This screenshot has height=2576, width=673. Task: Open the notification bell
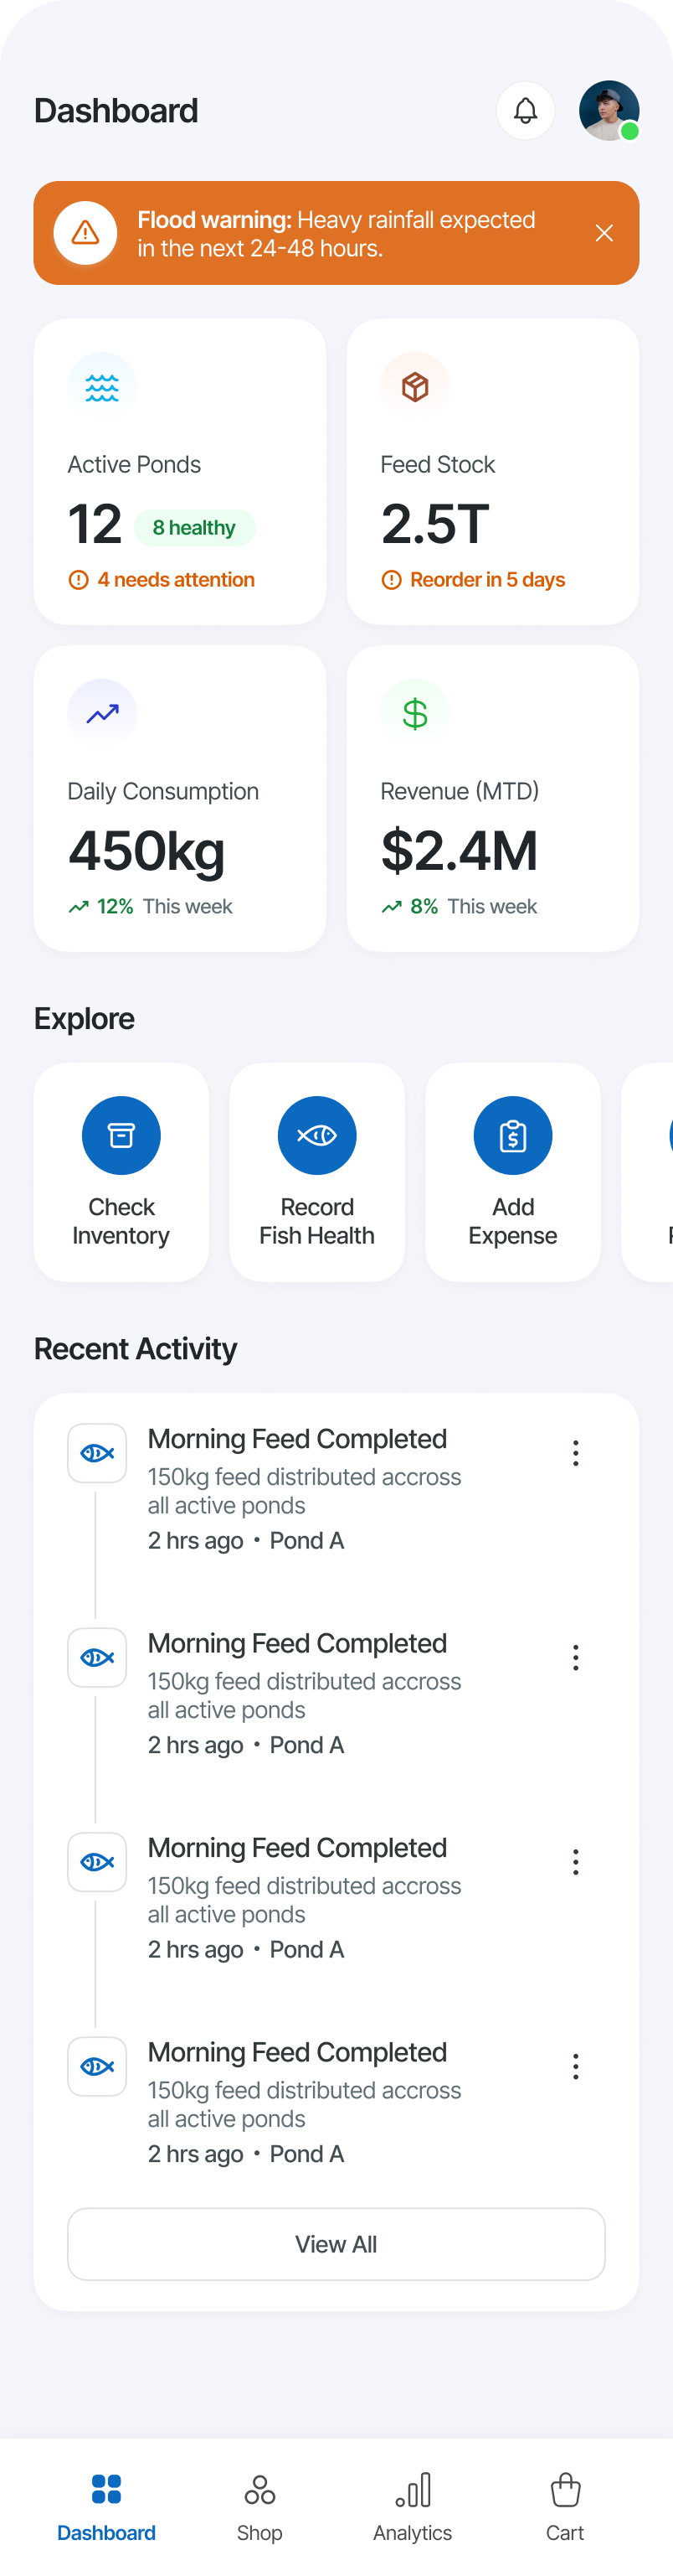pyautogui.click(x=525, y=110)
